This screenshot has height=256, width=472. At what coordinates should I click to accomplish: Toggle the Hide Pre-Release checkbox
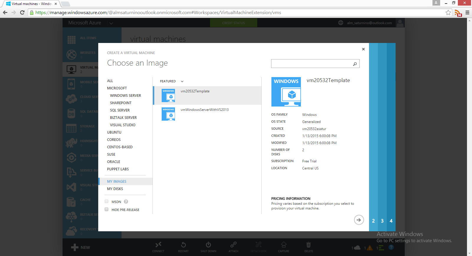[x=106, y=210]
